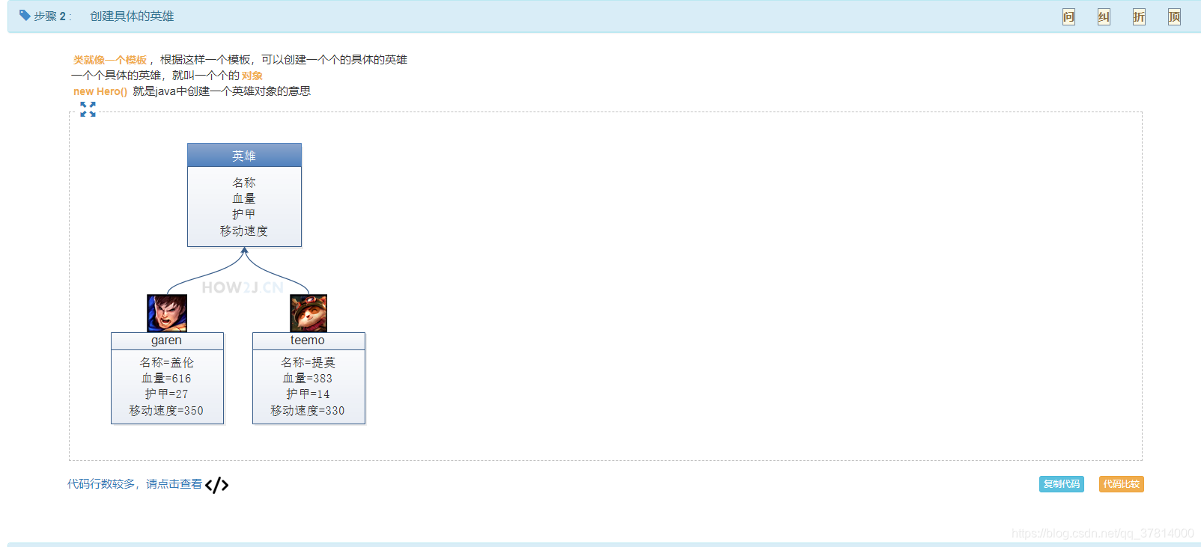Click the orange 对象 keyword

pyautogui.click(x=252, y=76)
